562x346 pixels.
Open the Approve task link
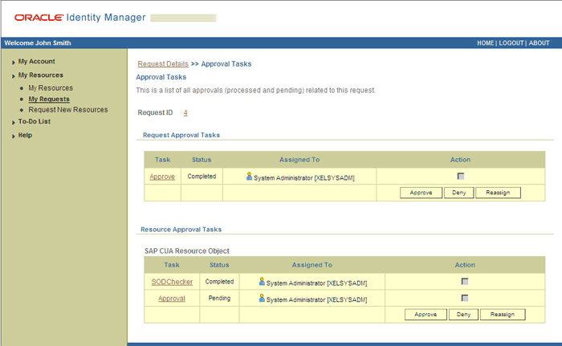tap(162, 177)
